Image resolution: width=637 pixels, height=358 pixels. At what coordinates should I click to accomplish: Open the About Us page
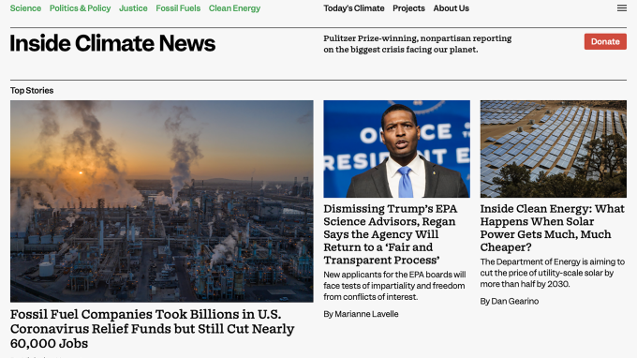click(x=451, y=8)
